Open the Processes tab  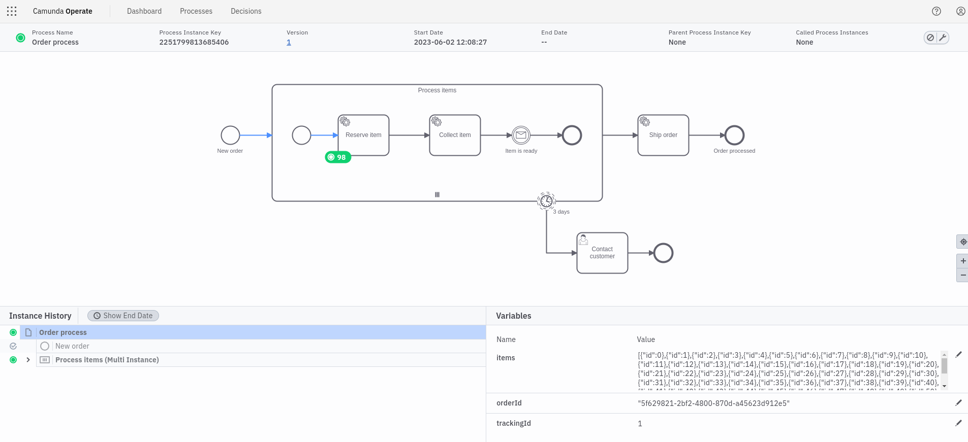point(196,11)
